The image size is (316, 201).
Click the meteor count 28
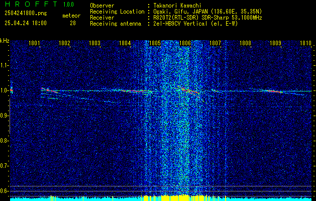(73, 23)
